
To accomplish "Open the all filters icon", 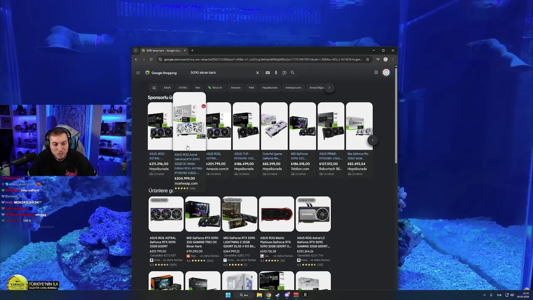I will [154, 87].
